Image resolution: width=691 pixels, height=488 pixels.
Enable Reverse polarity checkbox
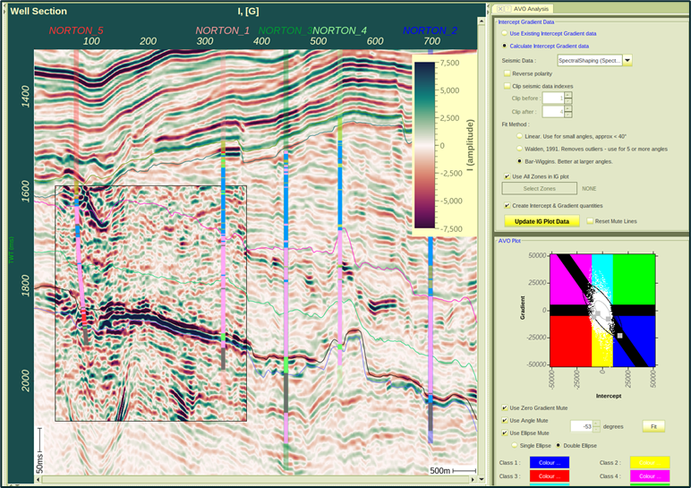click(x=508, y=73)
